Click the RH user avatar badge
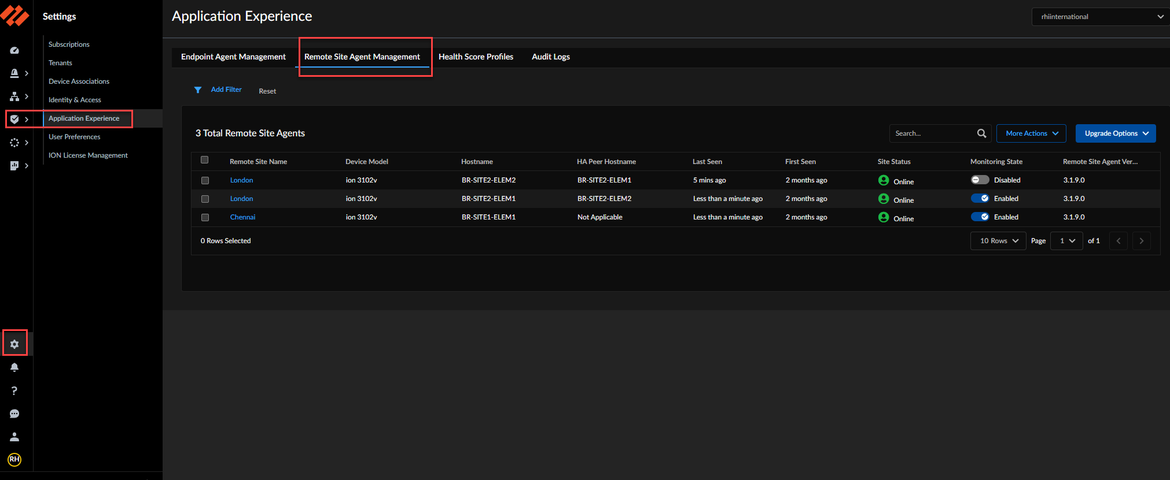The height and width of the screenshot is (480, 1170). click(14, 459)
